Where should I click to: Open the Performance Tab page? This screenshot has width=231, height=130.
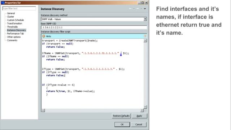15,34
